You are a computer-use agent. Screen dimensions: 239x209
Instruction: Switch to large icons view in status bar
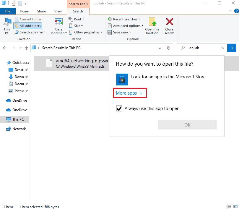(x=235, y=207)
